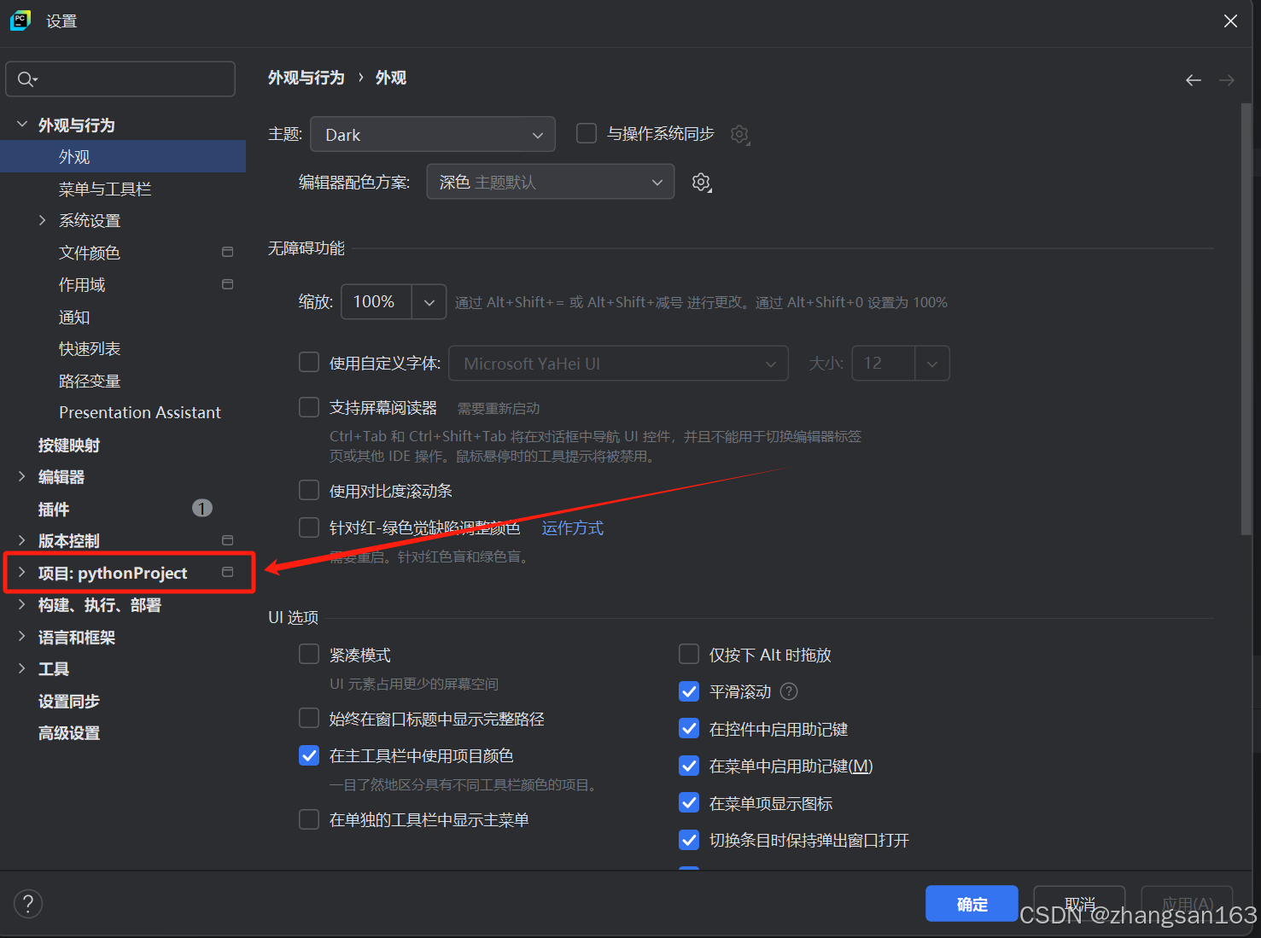Screen dimensions: 1261x938
Task: Click the help icon next to 平滑滚动
Action: 788,691
